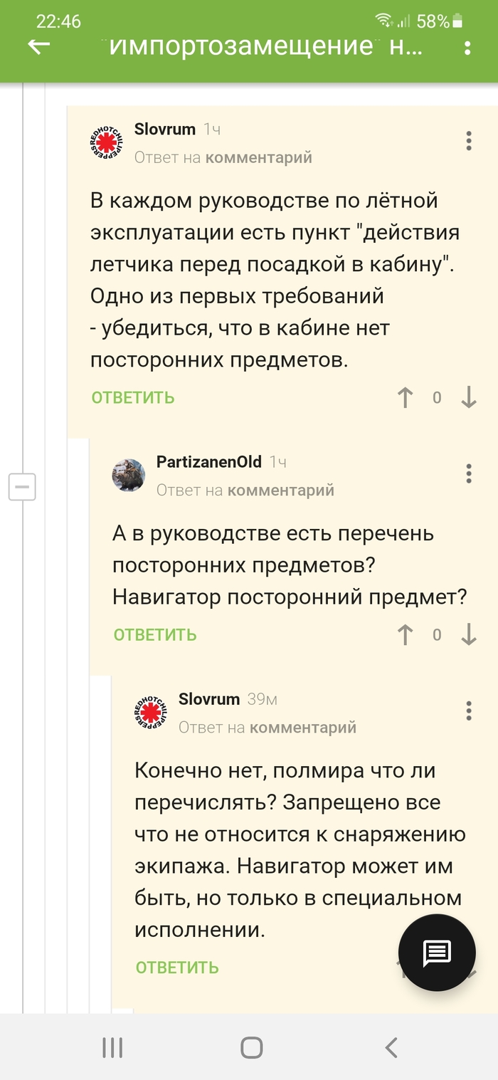This screenshot has height=1080, width=498.
Task: Reply to Slovrum's first comment via ОТВЕТИТЬ
Action: coord(133,397)
